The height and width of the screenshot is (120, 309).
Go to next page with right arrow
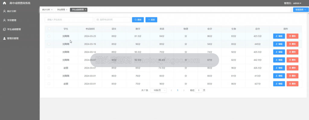click(184, 90)
